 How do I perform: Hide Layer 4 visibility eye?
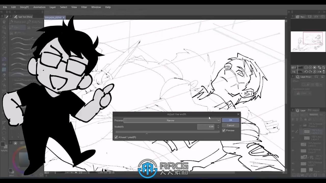pos(293,138)
